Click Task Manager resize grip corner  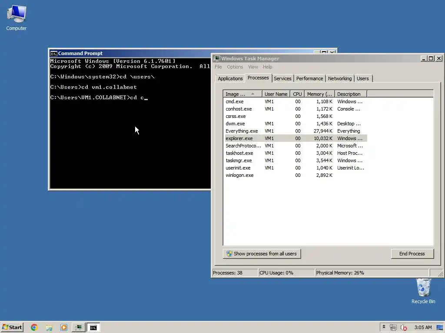click(x=440, y=274)
